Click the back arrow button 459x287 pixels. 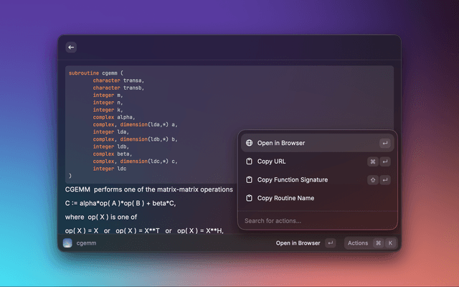click(70, 47)
